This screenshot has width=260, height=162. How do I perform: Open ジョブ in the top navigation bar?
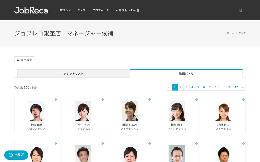[x=82, y=10]
